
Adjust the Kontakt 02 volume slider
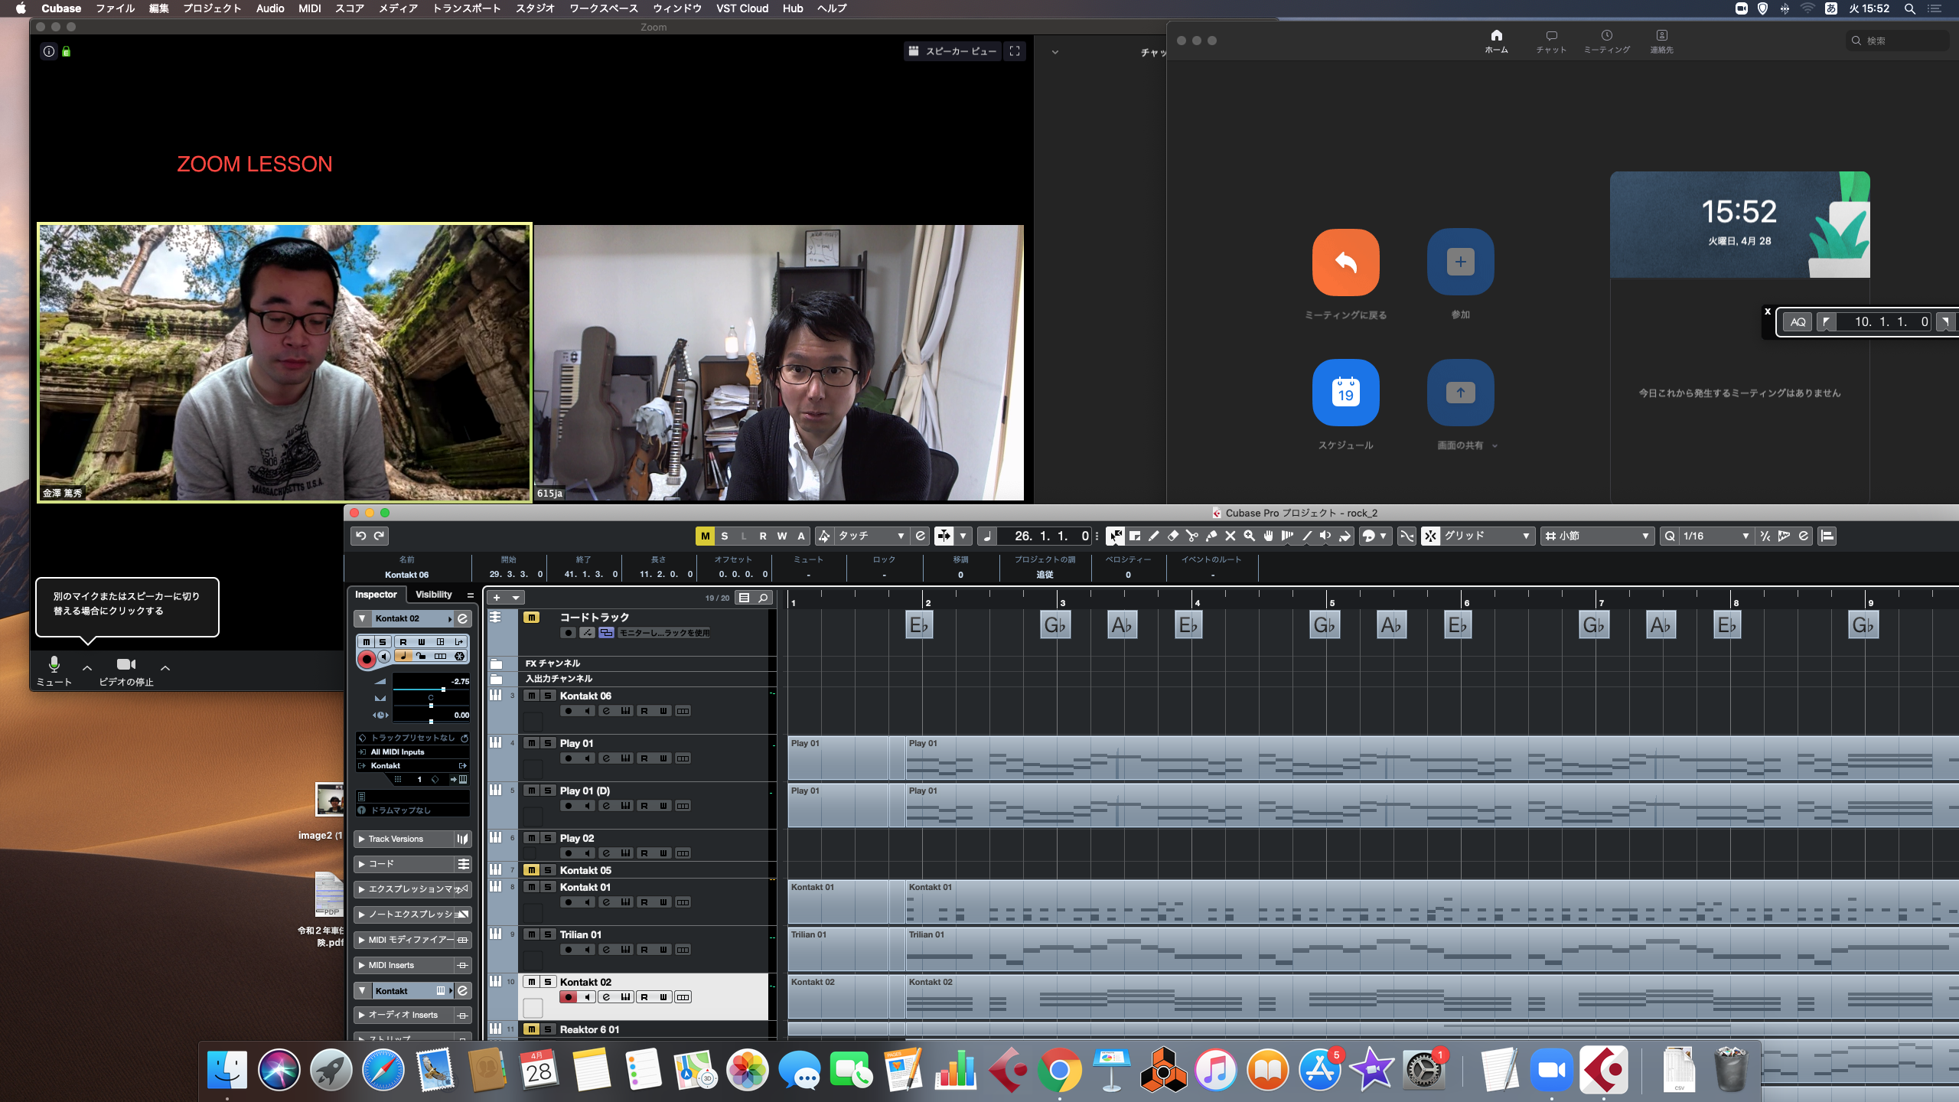point(443,689)
